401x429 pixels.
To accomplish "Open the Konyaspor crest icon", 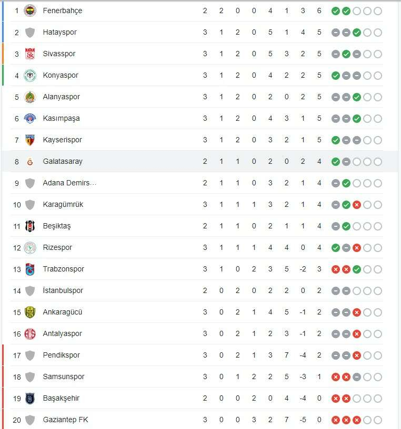I will click(30, 76).
